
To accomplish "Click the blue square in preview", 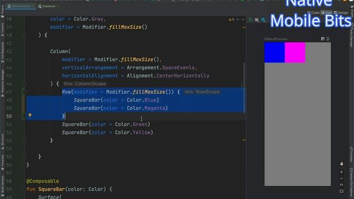I will 274,53.
